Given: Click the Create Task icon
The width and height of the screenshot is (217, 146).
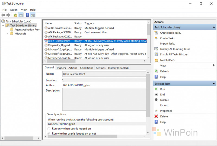Looking at the screenshot, I should pos(156,38).
